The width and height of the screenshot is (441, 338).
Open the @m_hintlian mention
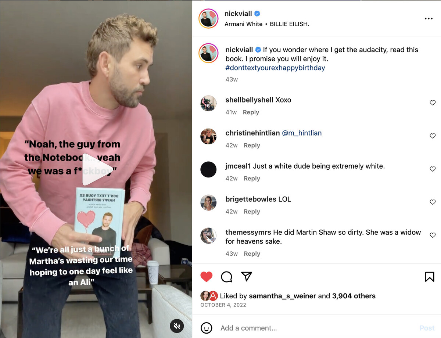pos(302,133)
